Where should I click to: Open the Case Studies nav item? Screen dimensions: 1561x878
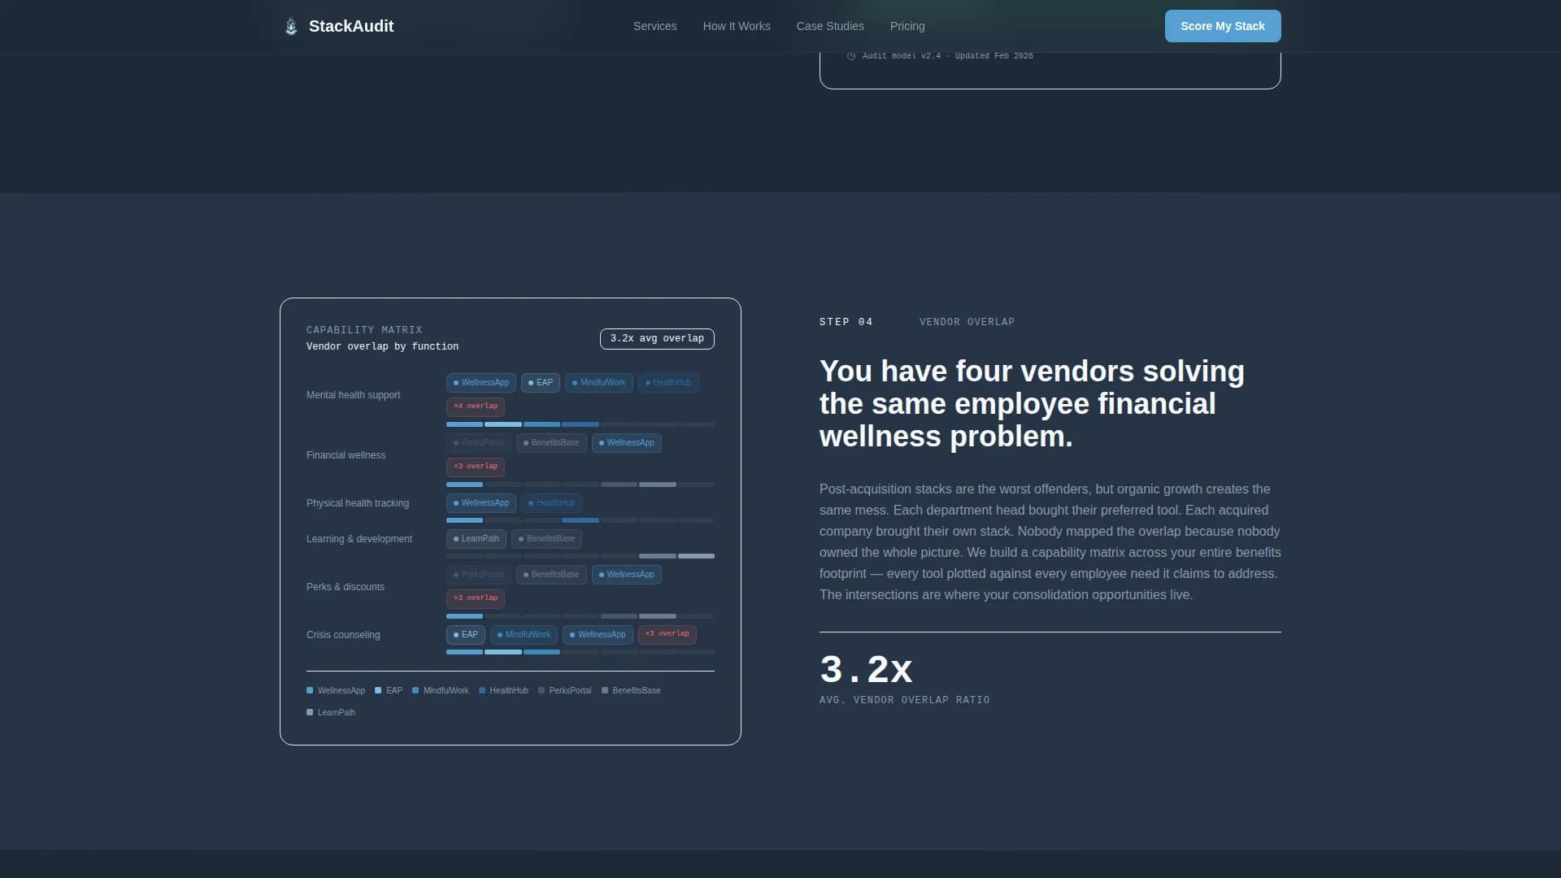pos(830,25)
